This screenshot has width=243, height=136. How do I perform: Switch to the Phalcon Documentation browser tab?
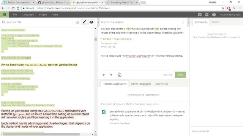(19, 3)
